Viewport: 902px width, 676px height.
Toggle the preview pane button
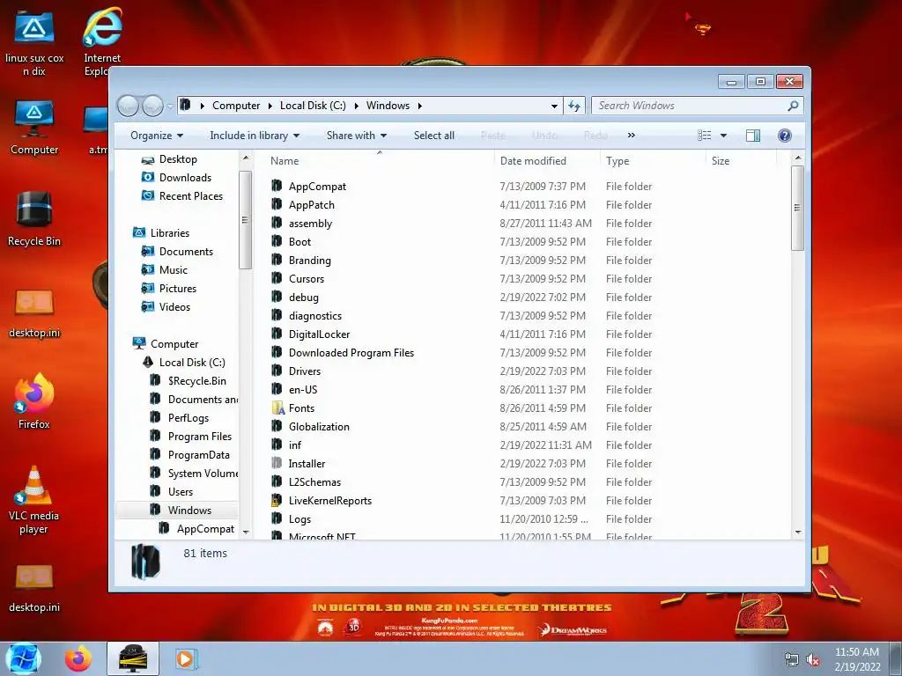click(753, 135)
